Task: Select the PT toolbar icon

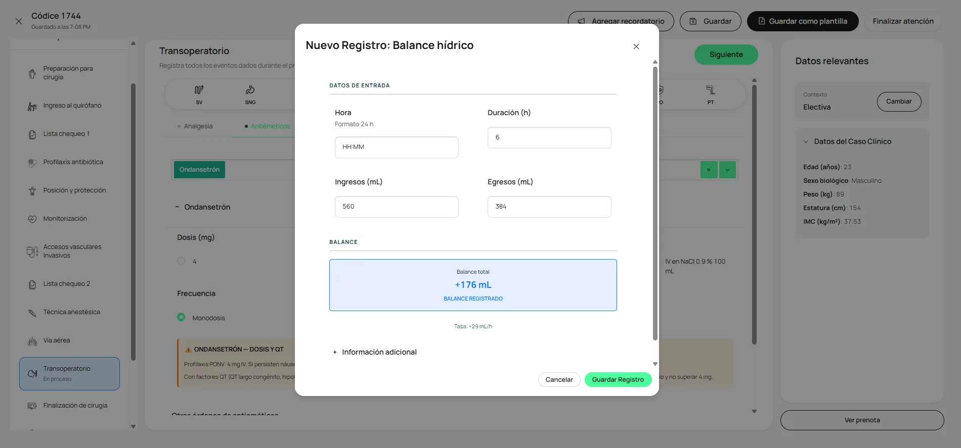Action: [711, 90]
